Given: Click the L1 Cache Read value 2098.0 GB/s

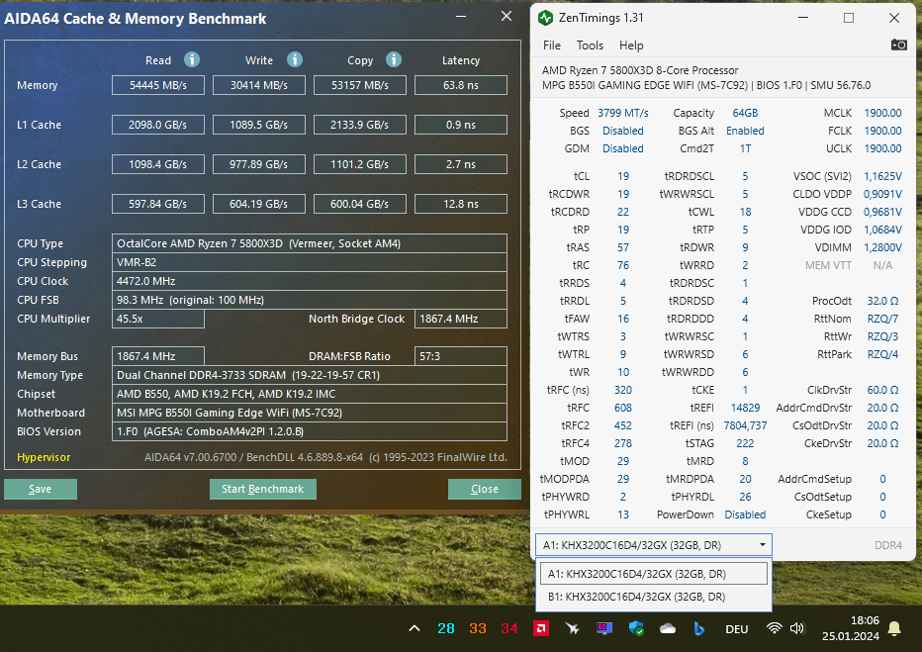Looking at the screenshot, I should point(158,125).
